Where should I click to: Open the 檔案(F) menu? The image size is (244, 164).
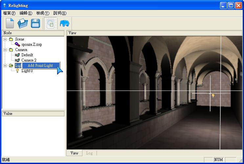(x=9, y=13)
